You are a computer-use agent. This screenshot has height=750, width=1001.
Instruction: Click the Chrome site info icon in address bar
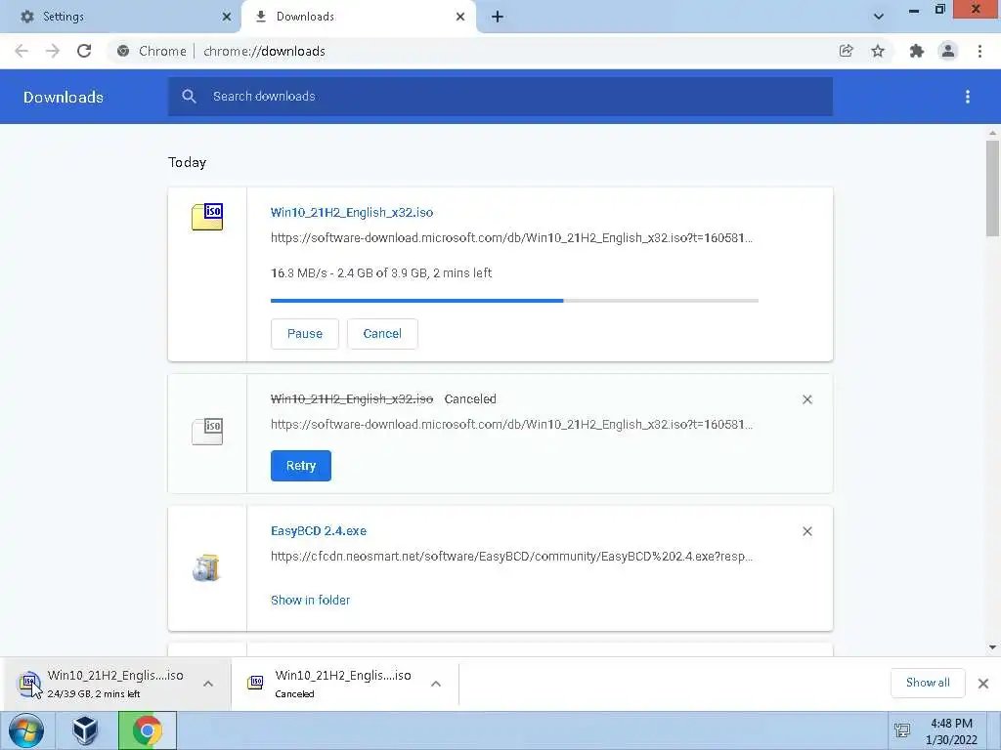pyautogui.click(x=123, y=51)
